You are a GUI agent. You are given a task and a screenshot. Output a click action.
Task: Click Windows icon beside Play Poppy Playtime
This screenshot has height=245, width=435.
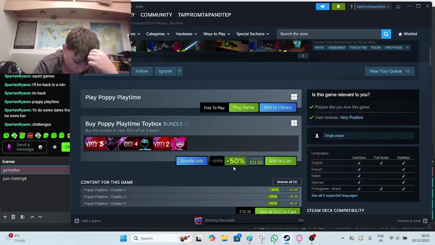[x=294, y=97]
